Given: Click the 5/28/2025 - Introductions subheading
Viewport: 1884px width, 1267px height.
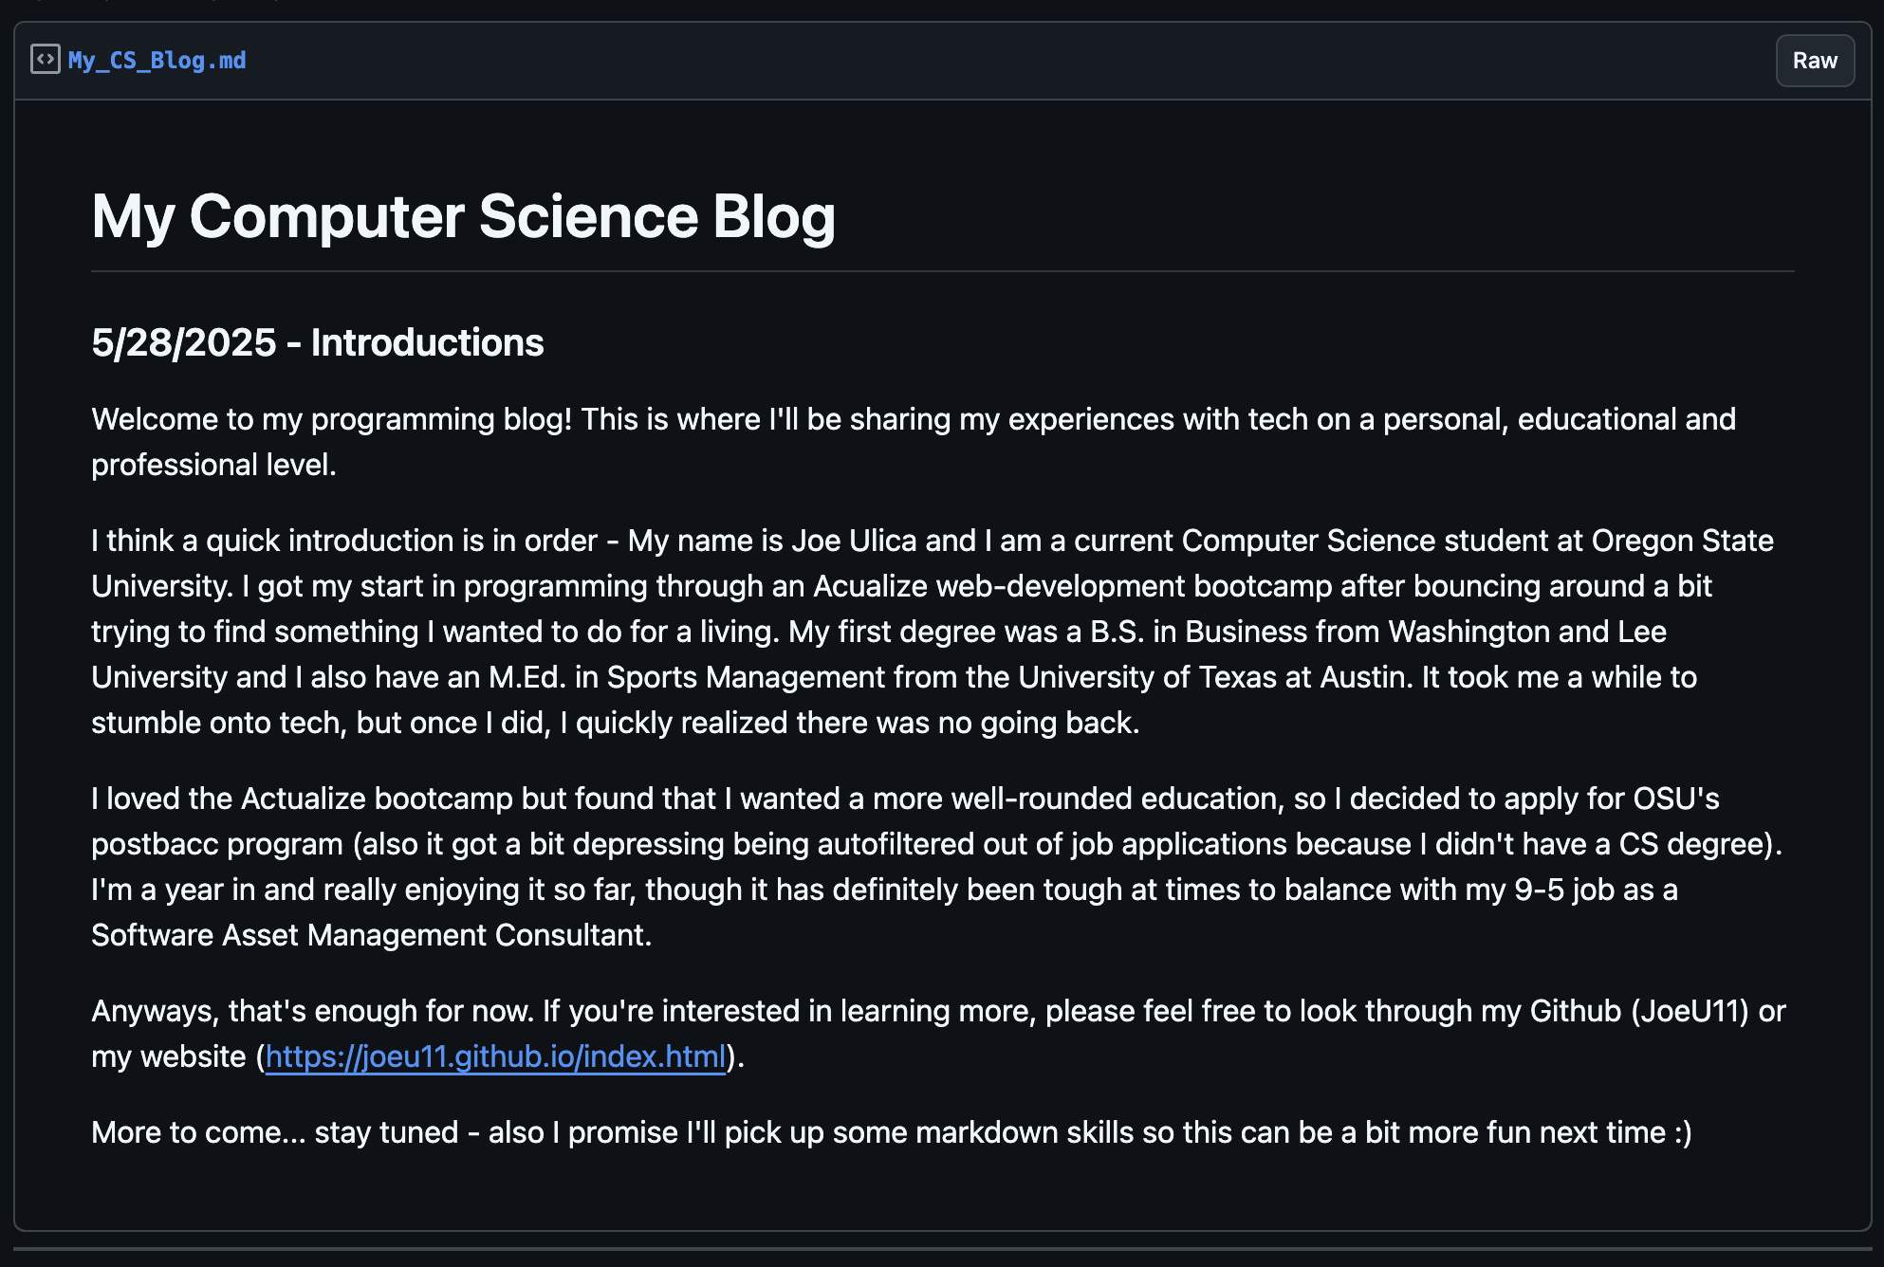Looking at the screenshot, I should coord(318,342).
